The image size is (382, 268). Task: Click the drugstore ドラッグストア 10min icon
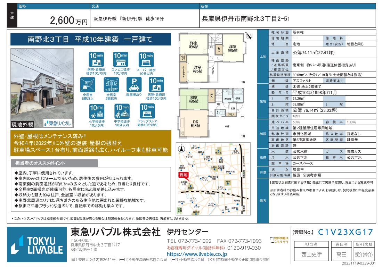[147, 111]
